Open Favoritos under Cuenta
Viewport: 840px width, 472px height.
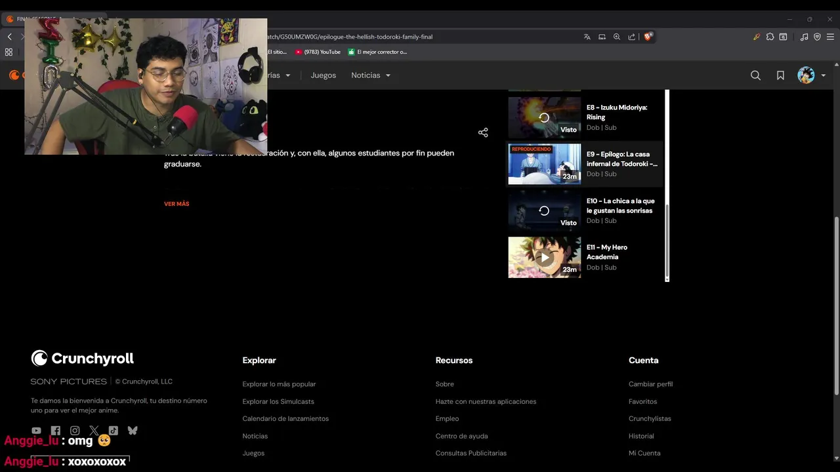[x=642, y=401]
